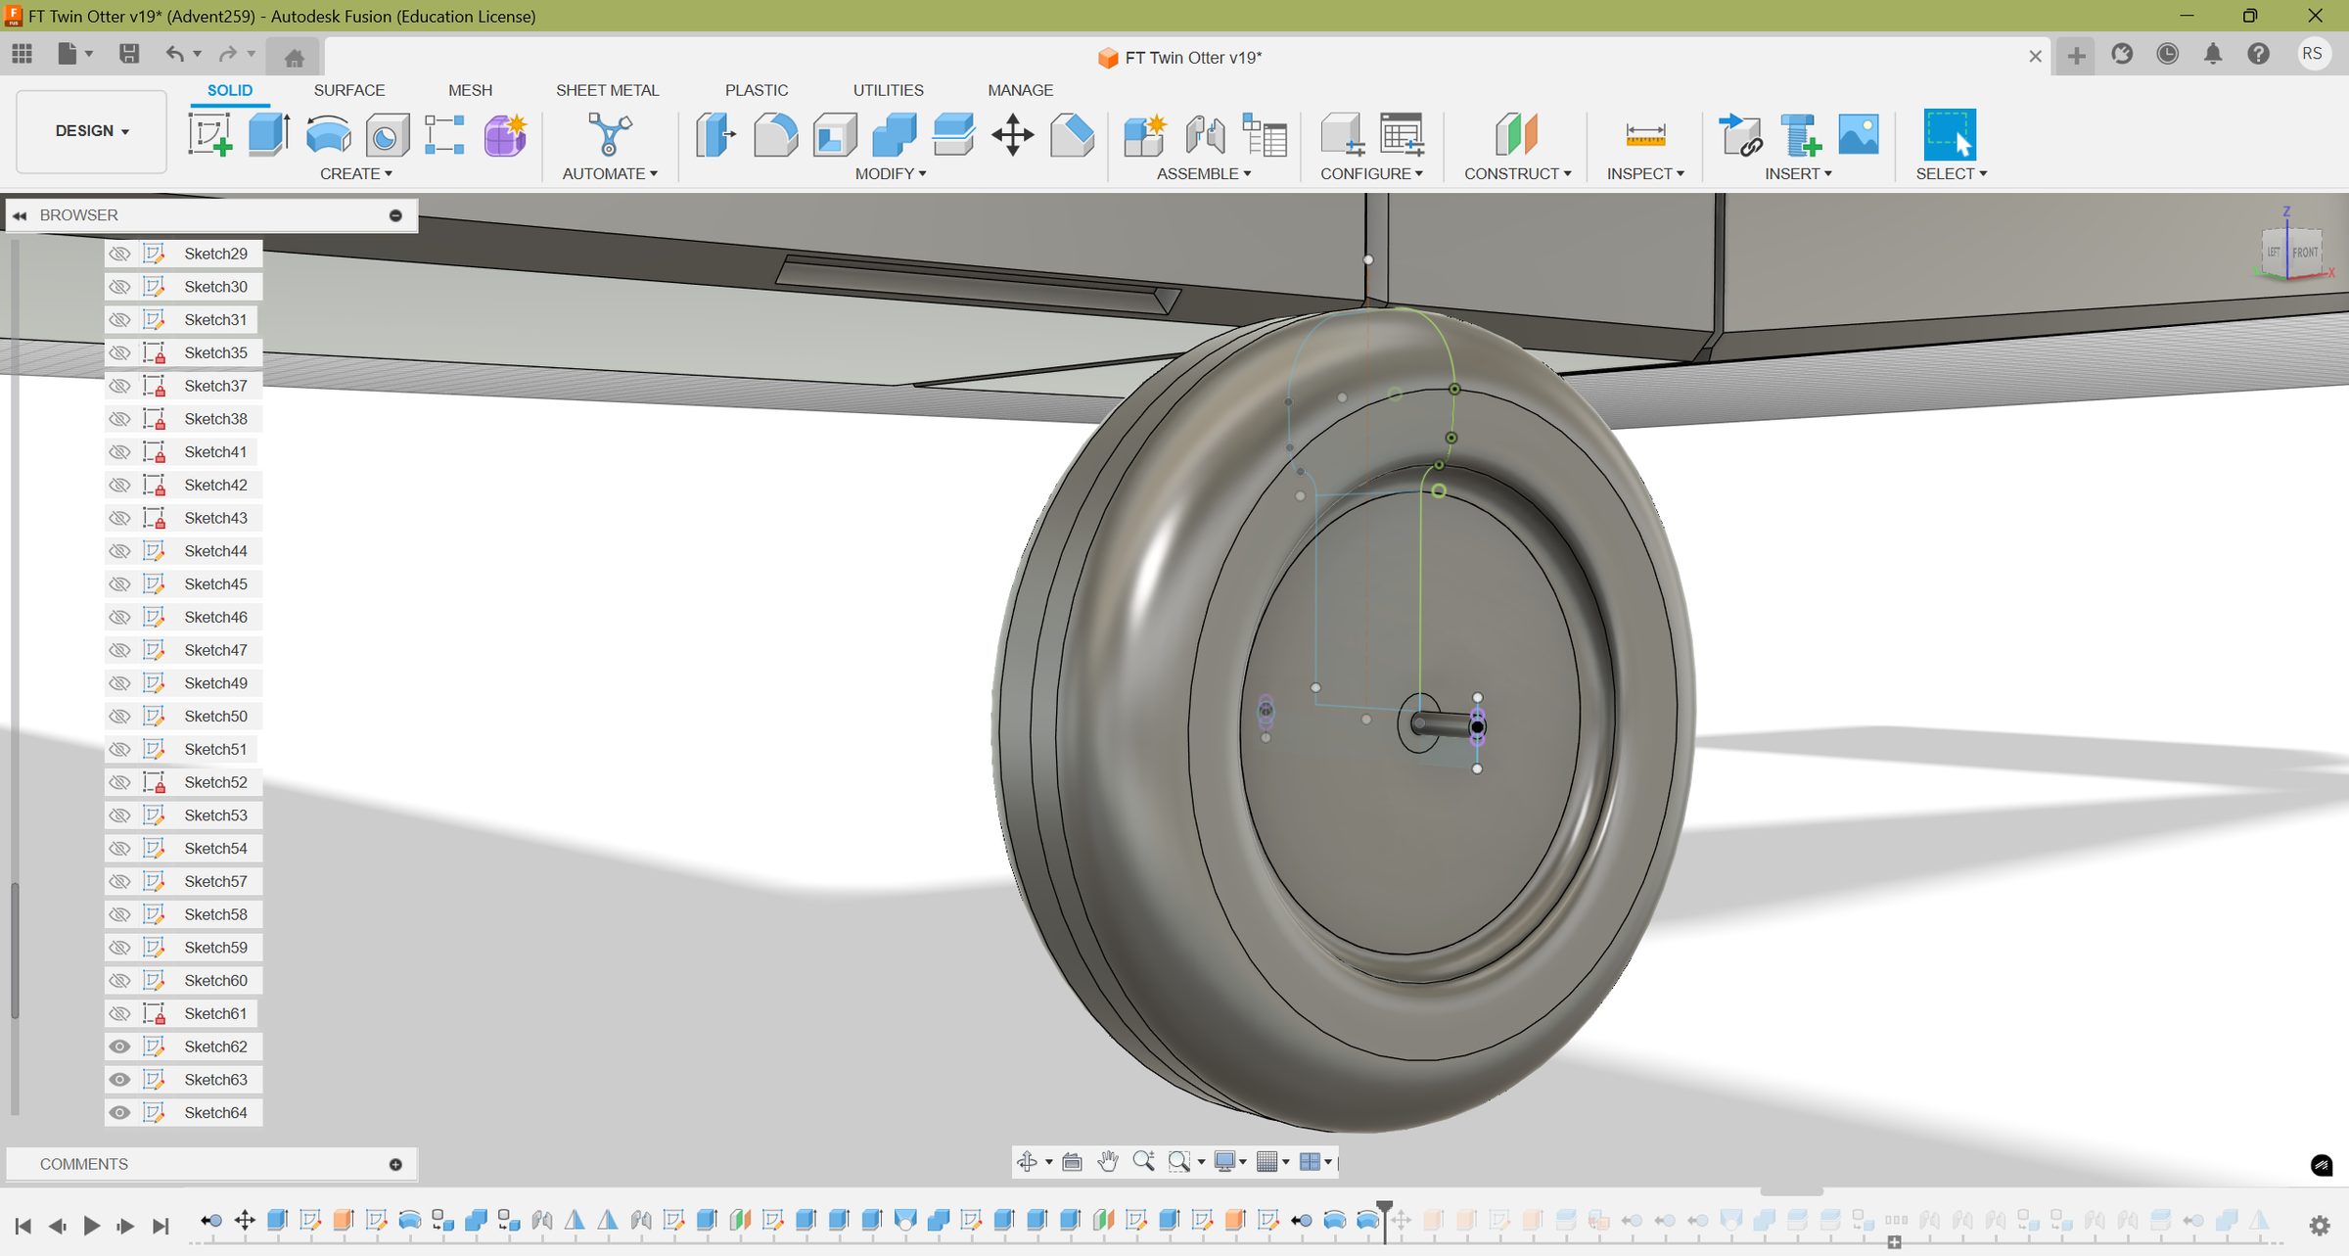Click the DESIGN workspace button

tap(90, 130)
